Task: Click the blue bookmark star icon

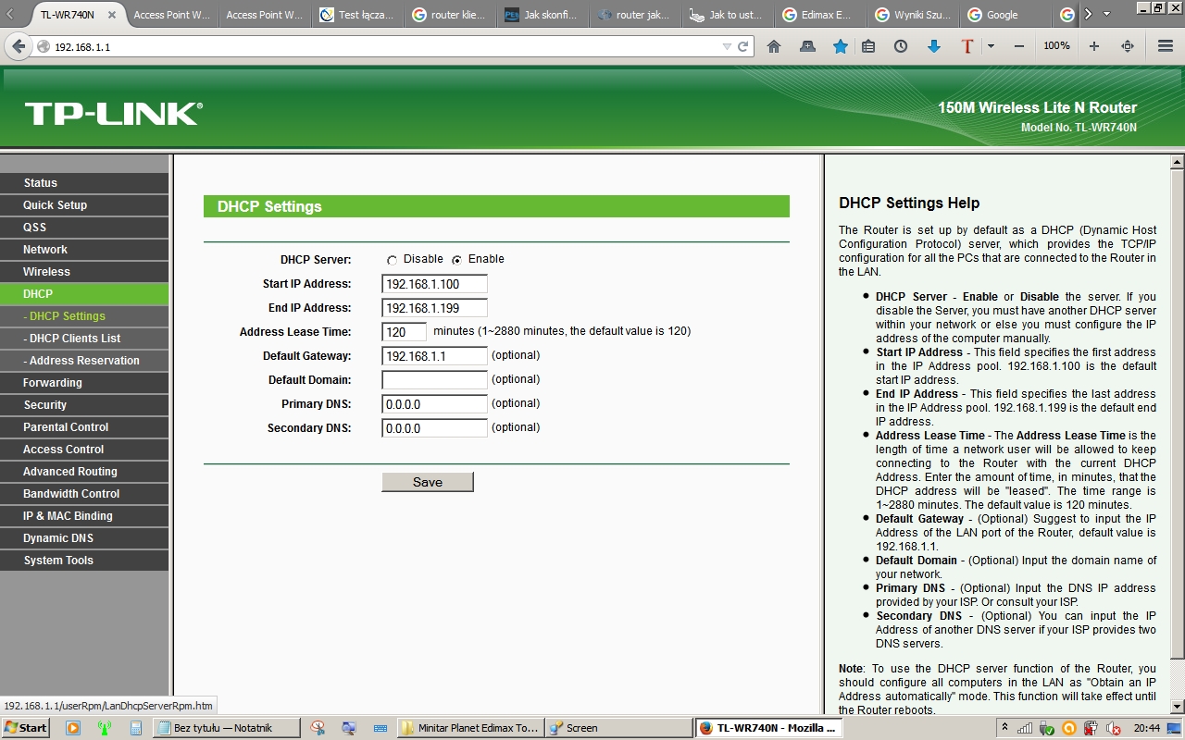Action: pyautogui.click(x=840, y=46)
